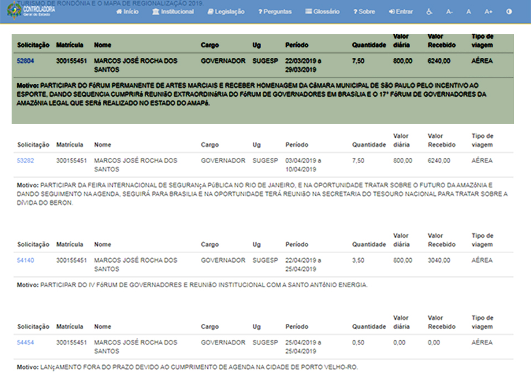Open solicitação link 52804

(25, 61)
